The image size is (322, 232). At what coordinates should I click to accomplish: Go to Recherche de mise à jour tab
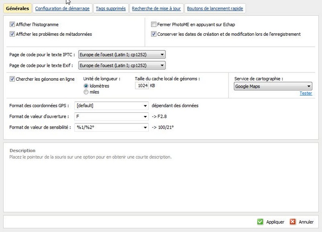pyautogui.click(x=156, y=8)
